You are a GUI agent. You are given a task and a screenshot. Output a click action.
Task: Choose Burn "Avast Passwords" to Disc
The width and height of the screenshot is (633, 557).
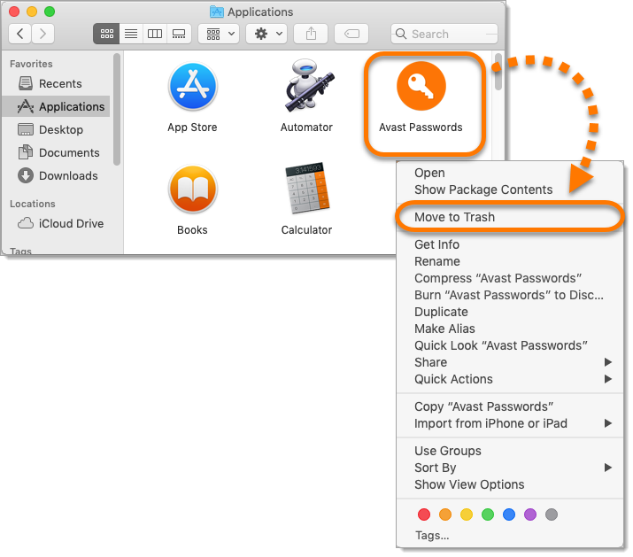pos(510,295)
